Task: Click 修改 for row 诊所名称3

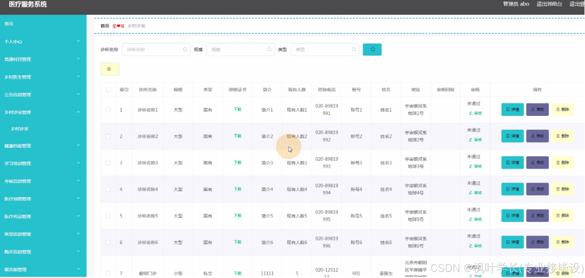Action: tap(537, 163)
